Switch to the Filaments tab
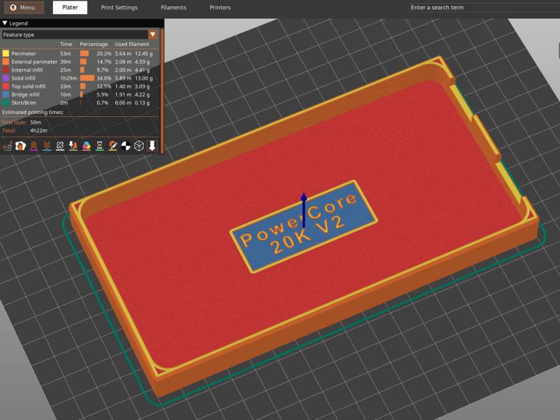 click(174, 7)
